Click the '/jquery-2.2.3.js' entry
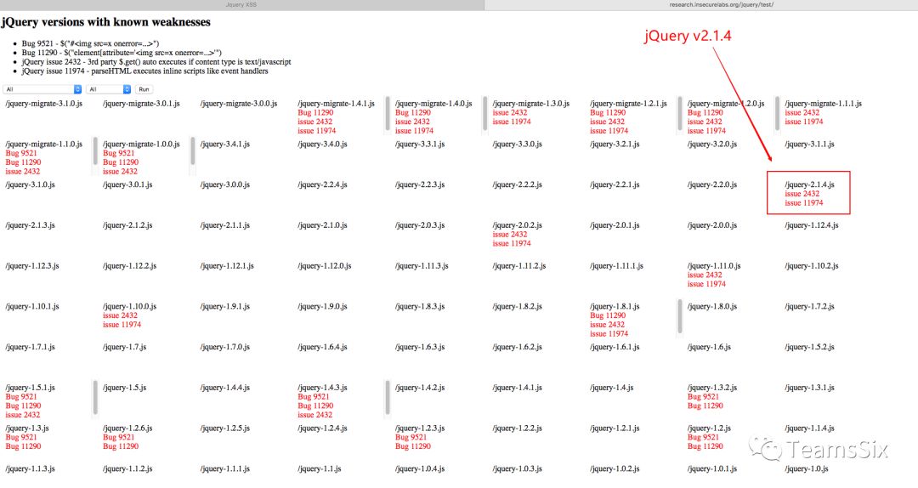This screenshot has width=918, height=488. pos(420,184)
